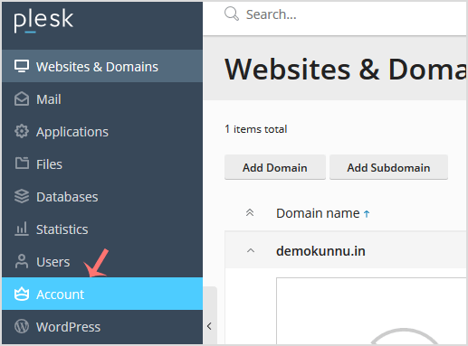This screenshot has height=346, width=468.
Task: Sort by the Domain name column header
Action: [318, 213]
